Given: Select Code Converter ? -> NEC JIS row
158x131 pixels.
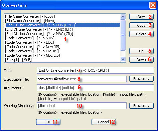Looking at the screenshot, I should coord(62,55).
